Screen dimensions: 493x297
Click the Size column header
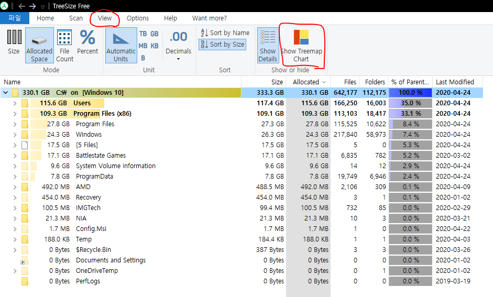(x=264, y=82)
